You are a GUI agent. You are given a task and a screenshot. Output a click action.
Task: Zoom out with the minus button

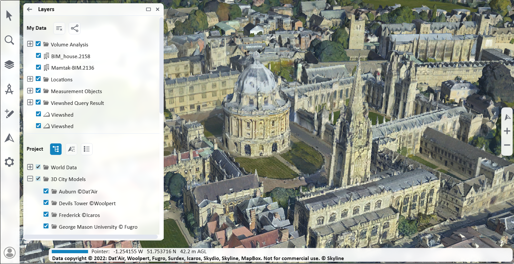507,145
